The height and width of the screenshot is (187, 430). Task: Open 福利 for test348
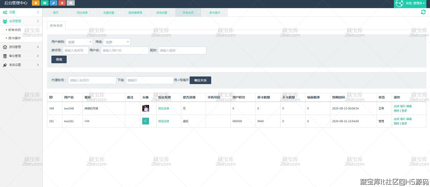pos(402,106)
